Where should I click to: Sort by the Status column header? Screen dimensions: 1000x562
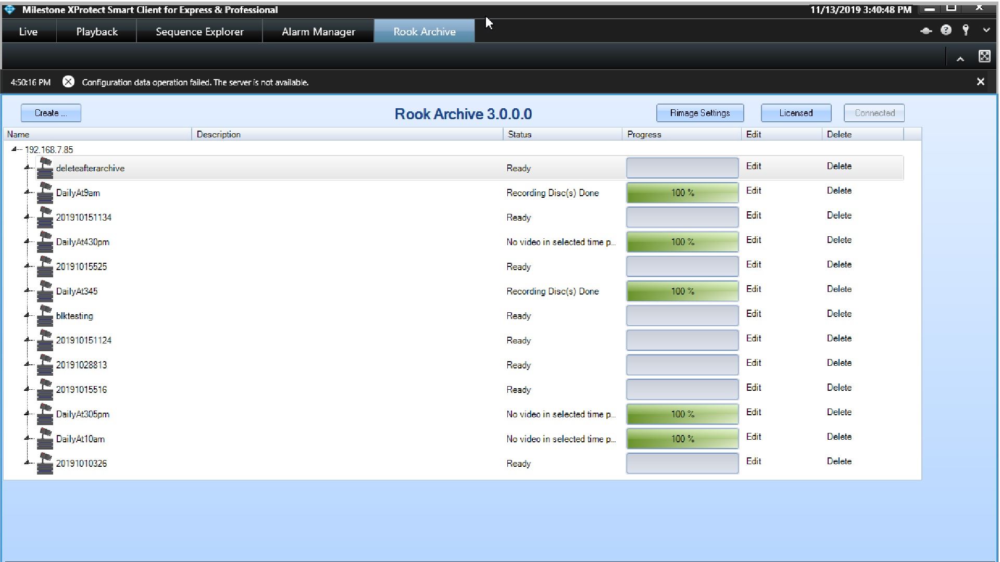562,134
